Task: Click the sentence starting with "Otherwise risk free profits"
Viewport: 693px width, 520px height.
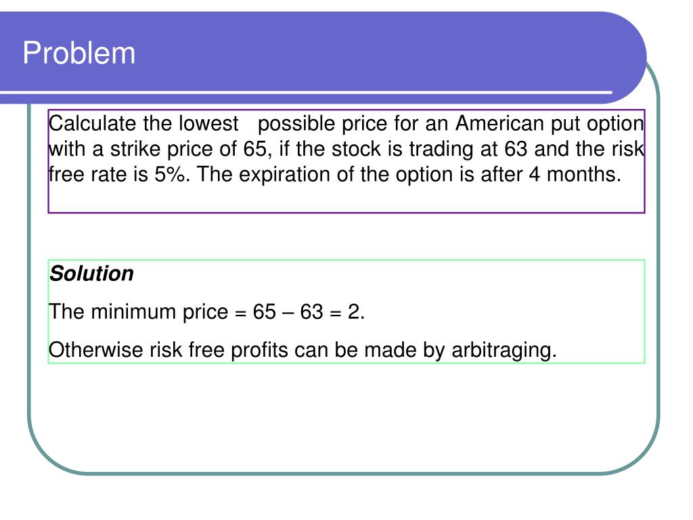Action: 303,350
